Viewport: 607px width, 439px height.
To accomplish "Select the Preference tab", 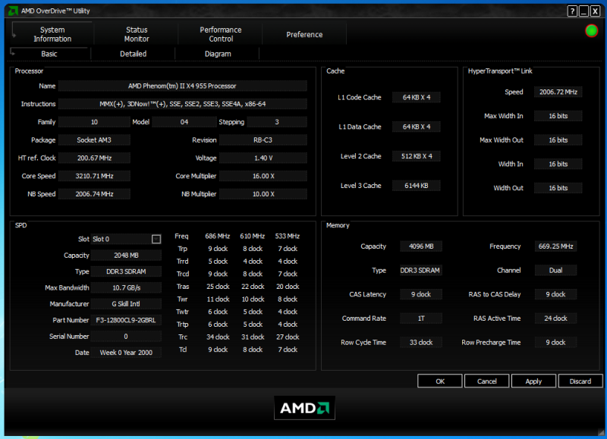I will coord(304,34).
